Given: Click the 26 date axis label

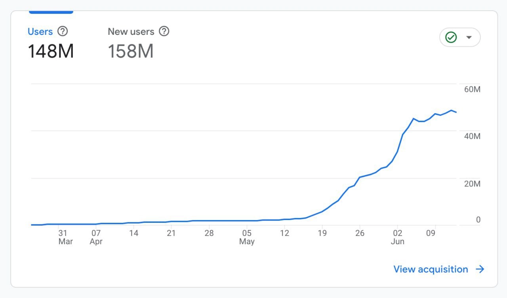Looking at the screenshot, I should click(x=360, y=233).
